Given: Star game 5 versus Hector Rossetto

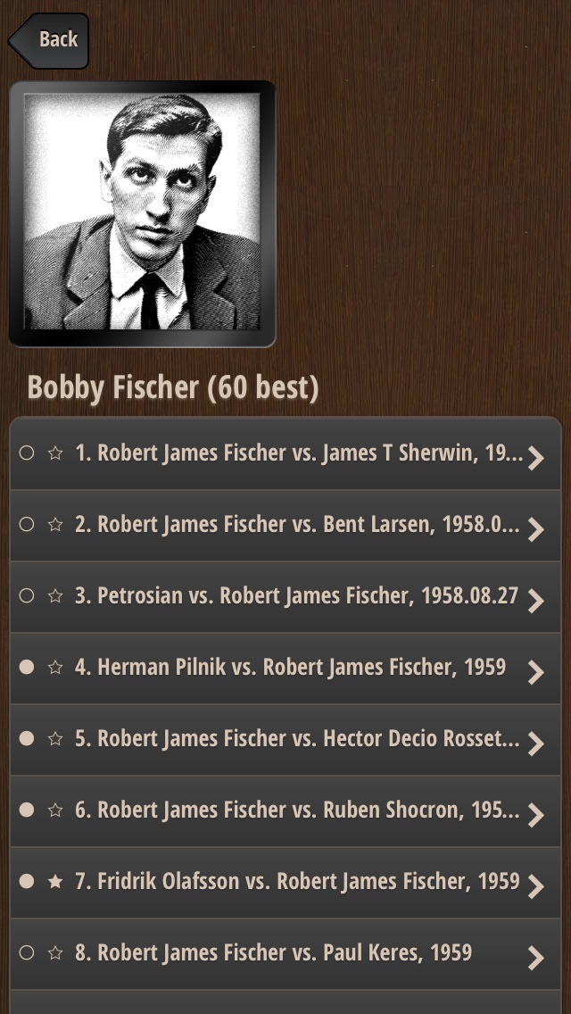Looking at the screenshot, I should pos(55,738).
